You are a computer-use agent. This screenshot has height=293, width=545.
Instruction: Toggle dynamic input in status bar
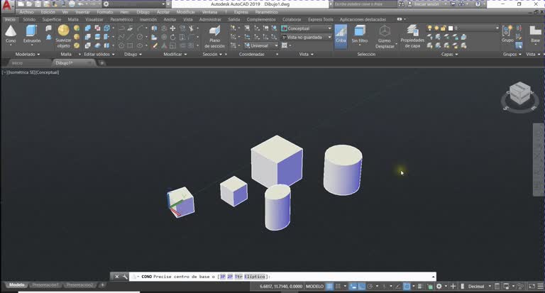pyautogui.click(x=353, y=287)
